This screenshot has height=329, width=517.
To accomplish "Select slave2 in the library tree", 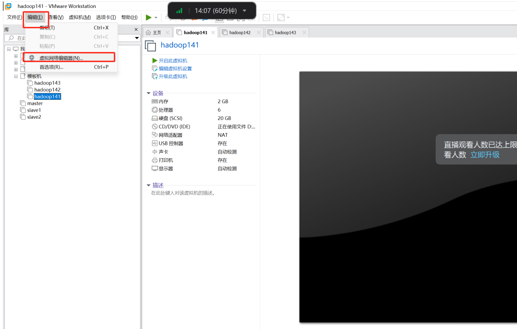I will [x=34, y=117].
